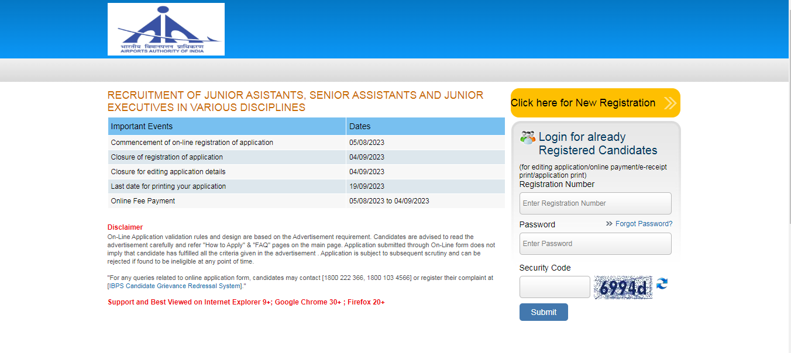Click the date range 05/08/2023 to 04/09/2023
Screen dimensions: 791x353
[389, 201]
